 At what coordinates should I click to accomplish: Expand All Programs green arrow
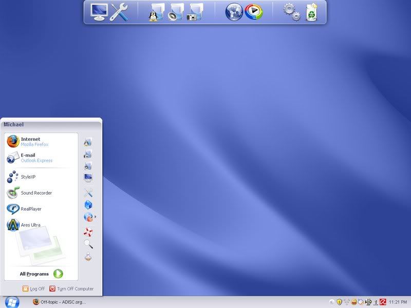(58, 274)
